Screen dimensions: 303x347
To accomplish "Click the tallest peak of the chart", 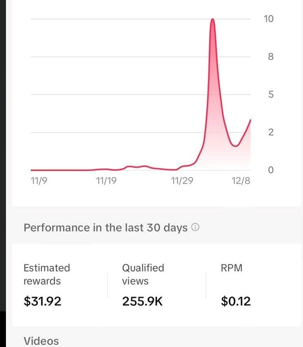I will point(213,20).
